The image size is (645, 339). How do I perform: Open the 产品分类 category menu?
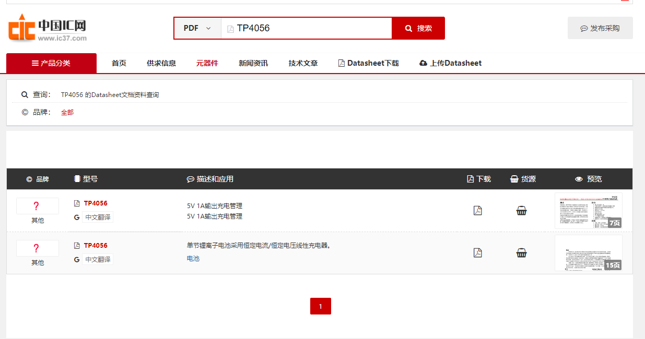point(51,63)
